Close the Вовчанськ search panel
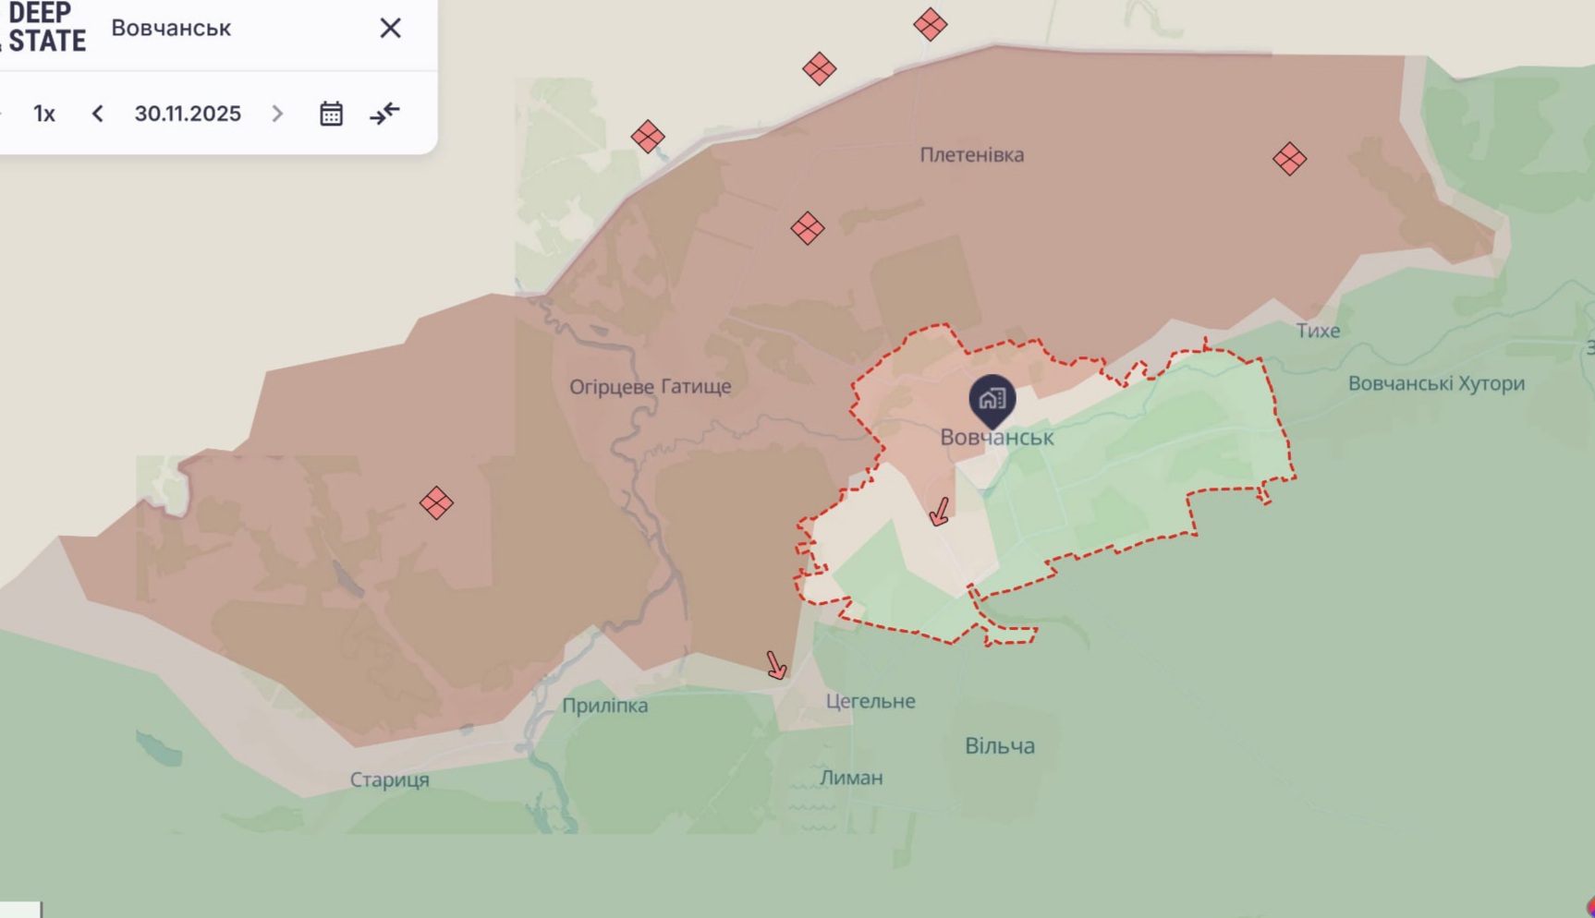This screenshot has width=1595, height=918. click(389, 29)
